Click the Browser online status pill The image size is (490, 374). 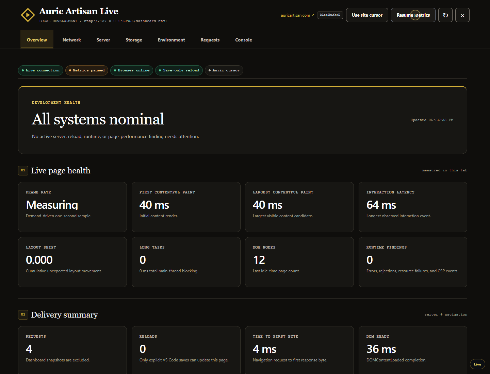(132, 70)
